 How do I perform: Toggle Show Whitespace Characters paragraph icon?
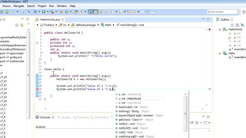(x=106, y=12)
